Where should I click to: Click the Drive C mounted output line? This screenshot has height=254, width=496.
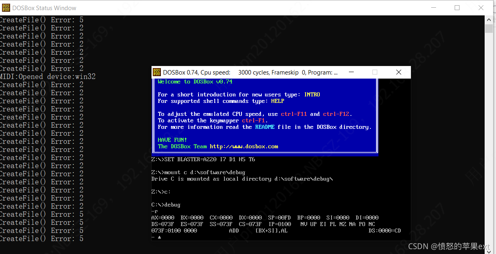242,179
